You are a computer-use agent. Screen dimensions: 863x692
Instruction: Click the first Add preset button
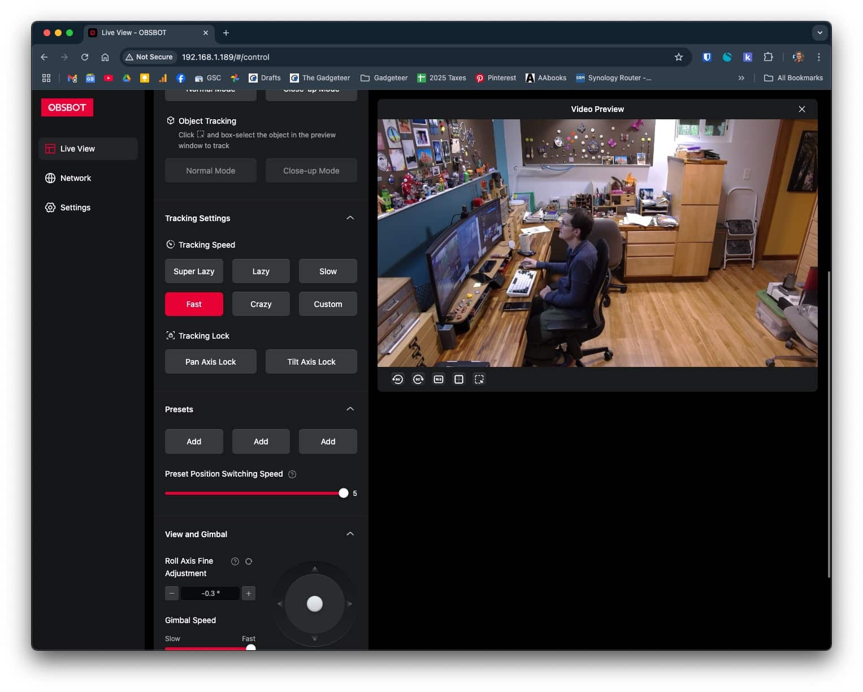click(x=194, y=442)
